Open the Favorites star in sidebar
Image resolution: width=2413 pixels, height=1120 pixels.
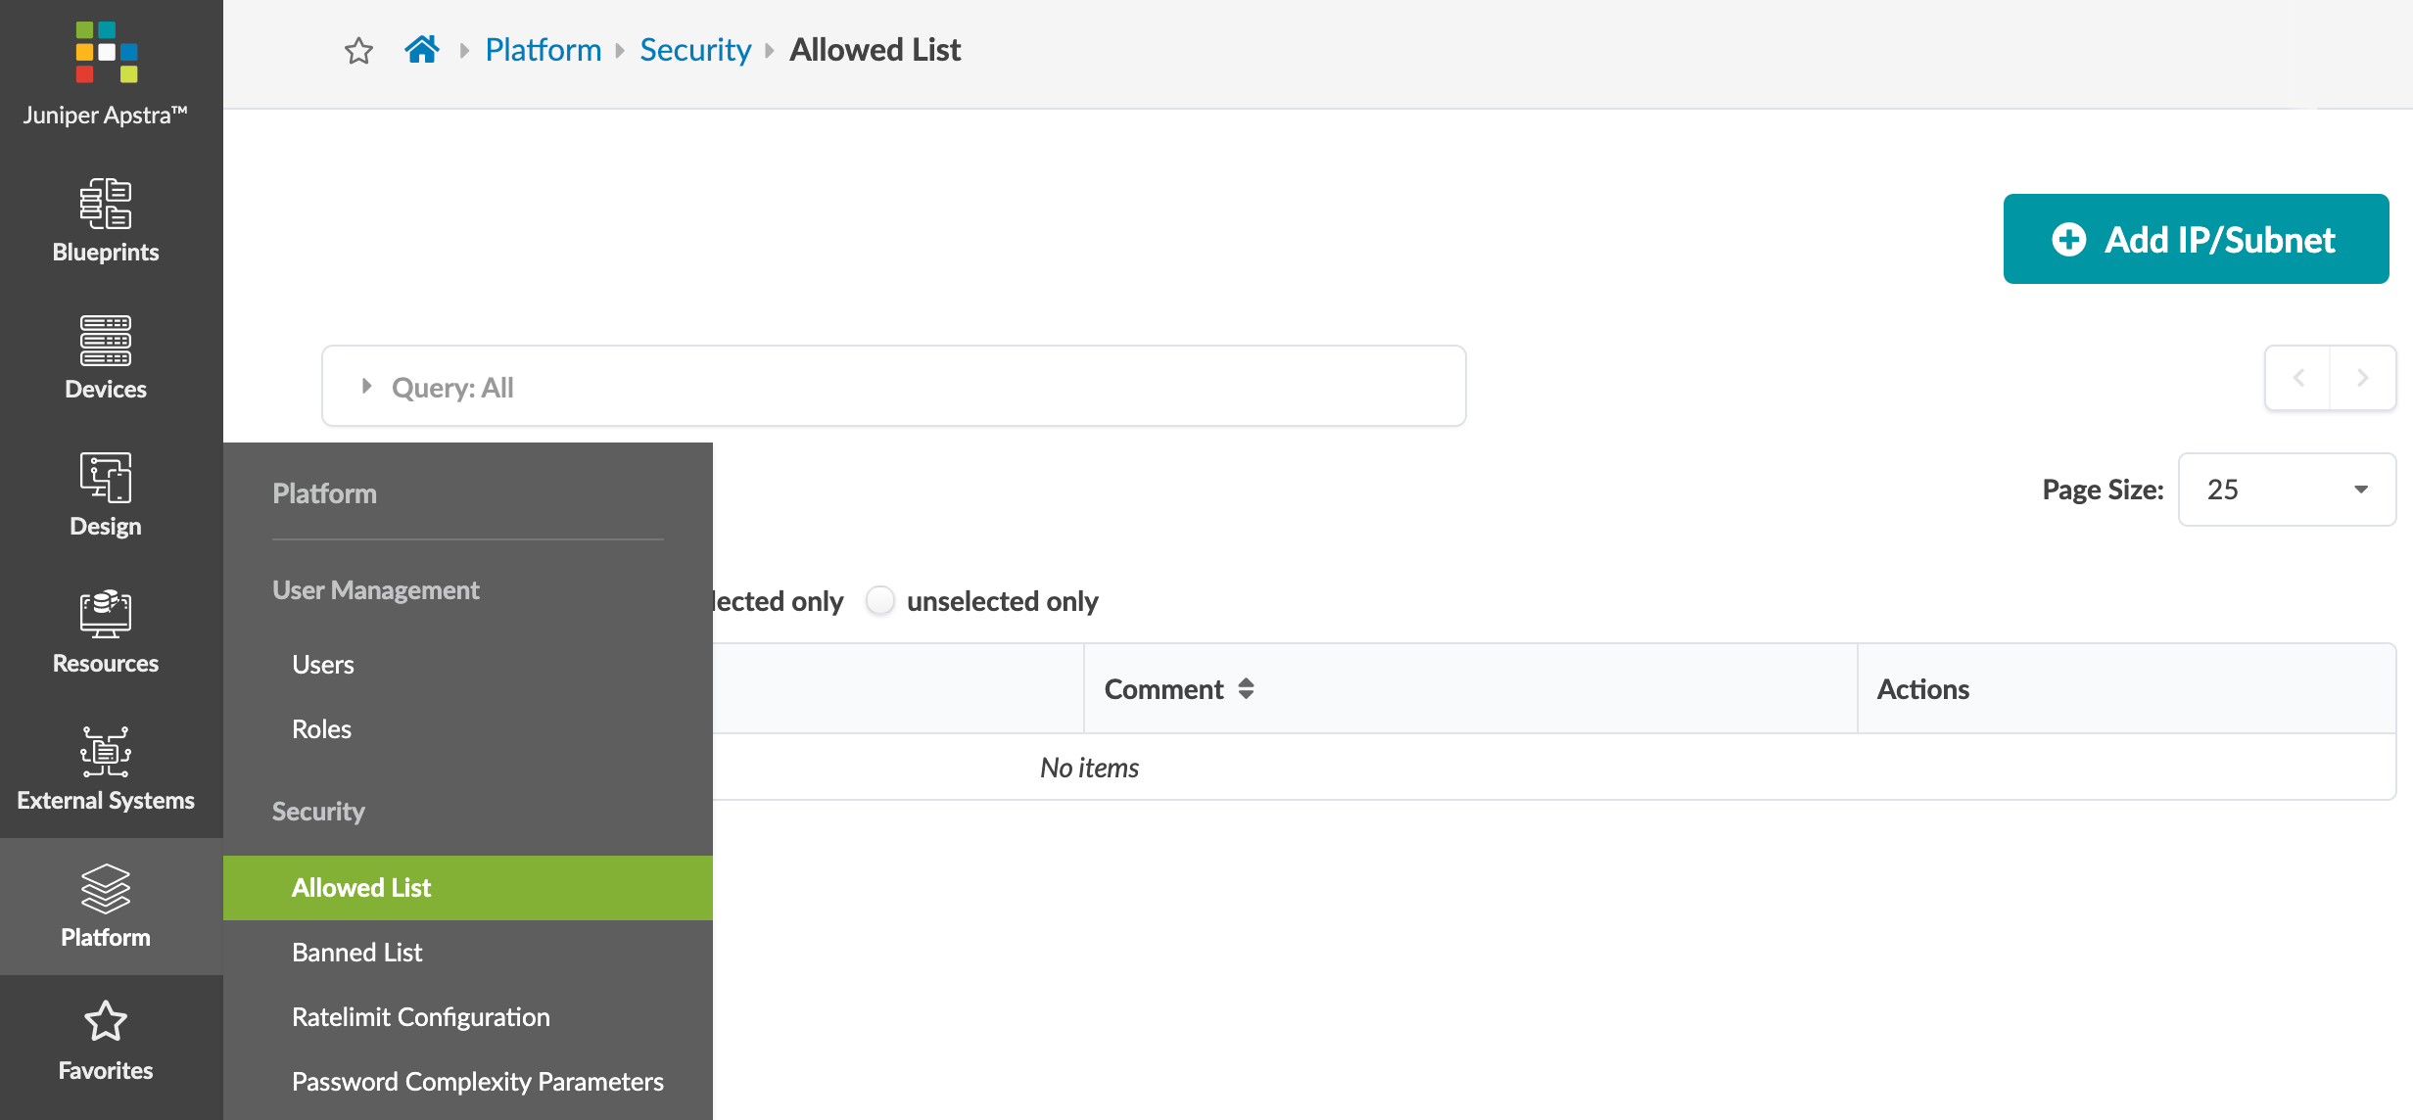[106, 1022]
